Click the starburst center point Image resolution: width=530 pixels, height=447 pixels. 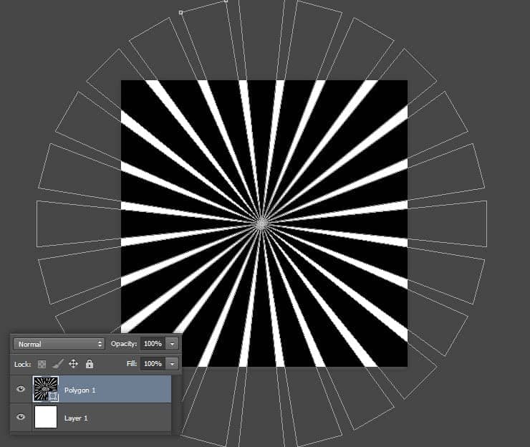[x=261, y=223]
